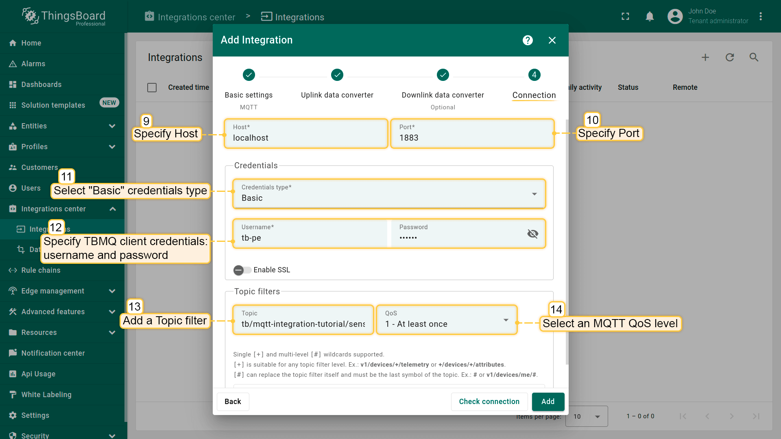The image size is (781, 439).
Task: Toggle Enable SSL switch
Action: pyautogui.click(x=242, y=270)
